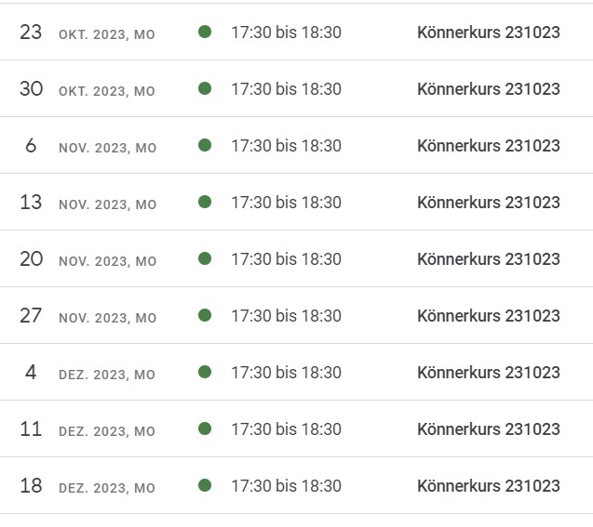Click green dot for 27 Nov. event

205,315
